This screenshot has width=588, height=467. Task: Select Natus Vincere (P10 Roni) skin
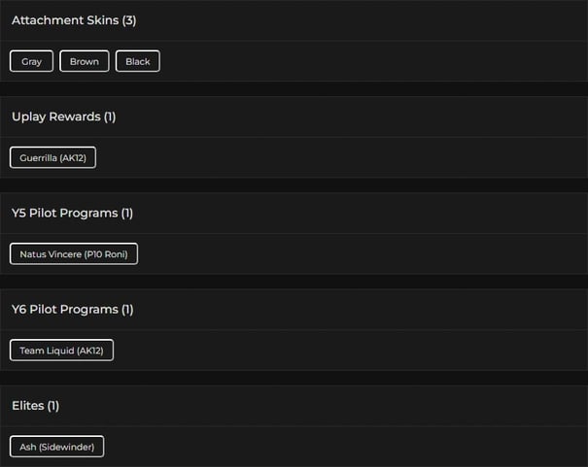tap(74, 254)
